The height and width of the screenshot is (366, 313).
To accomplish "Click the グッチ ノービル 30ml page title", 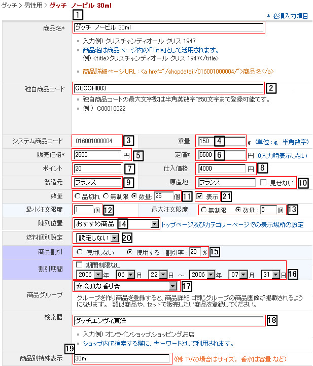I will [x=81, y=6].
